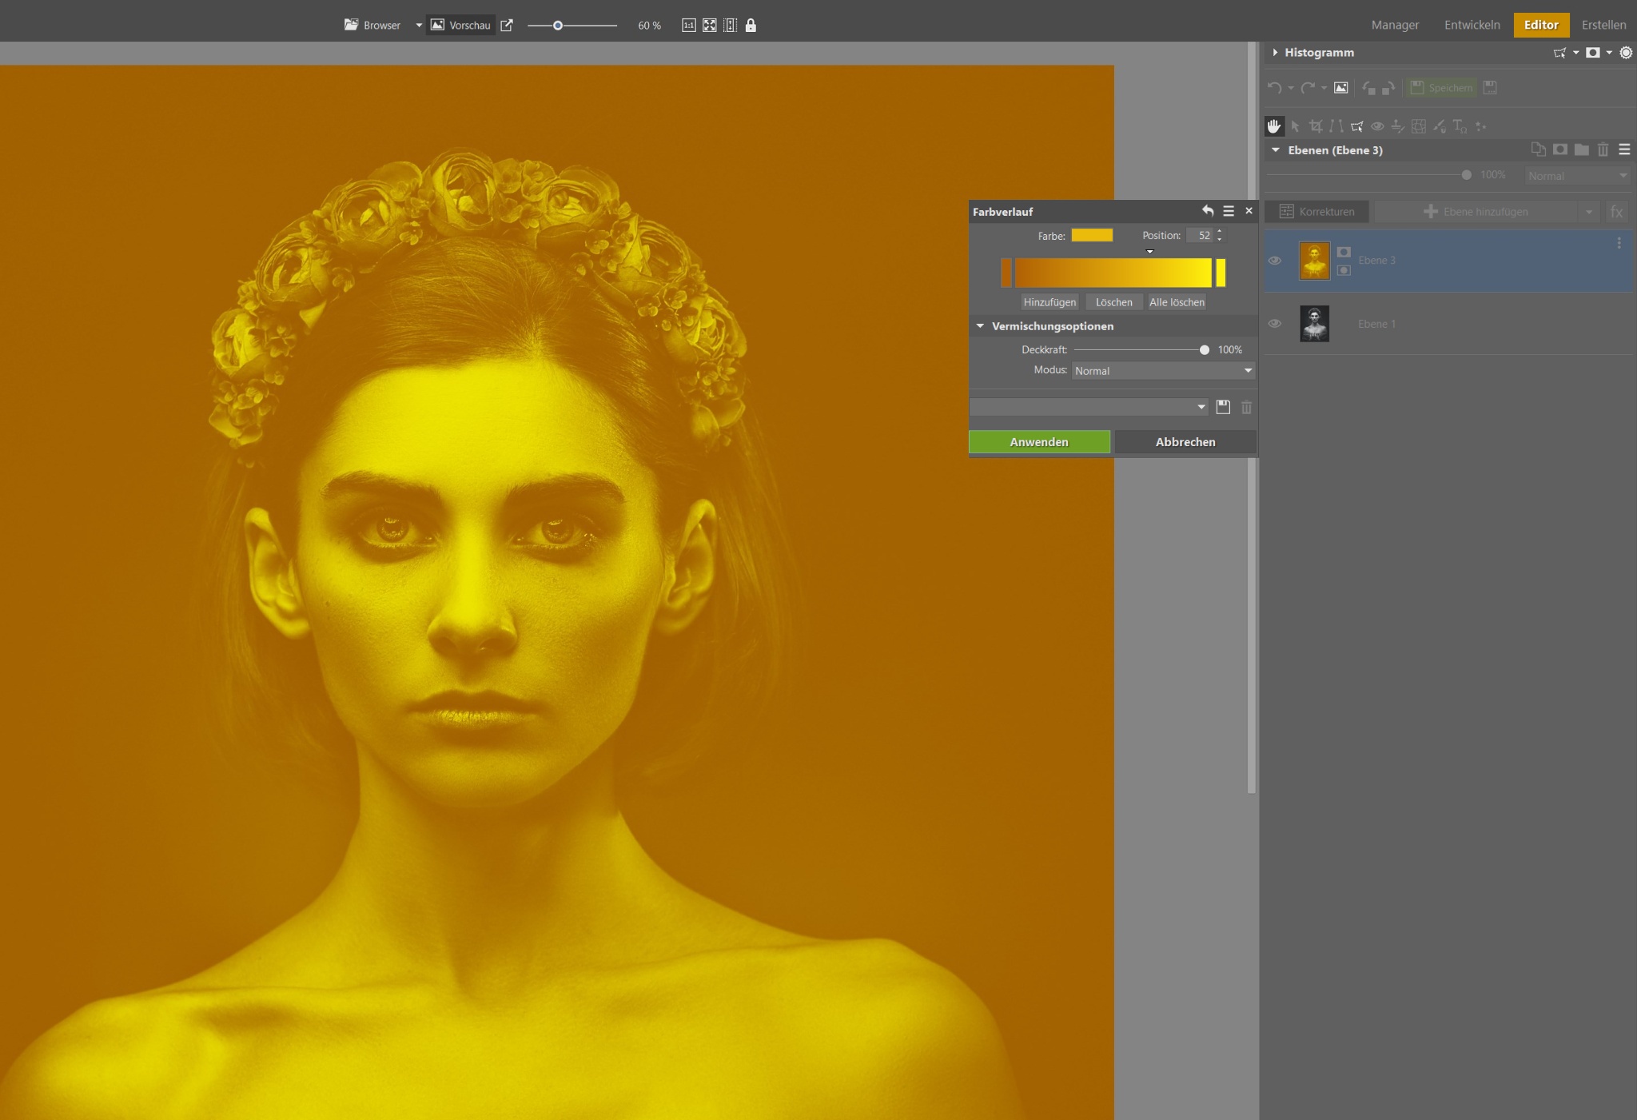
Task: Click Alle löschen button
Action: 1177,302
